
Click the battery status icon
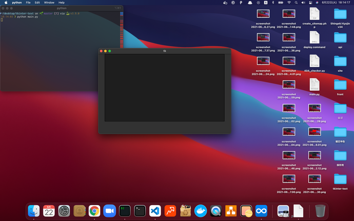281,3
